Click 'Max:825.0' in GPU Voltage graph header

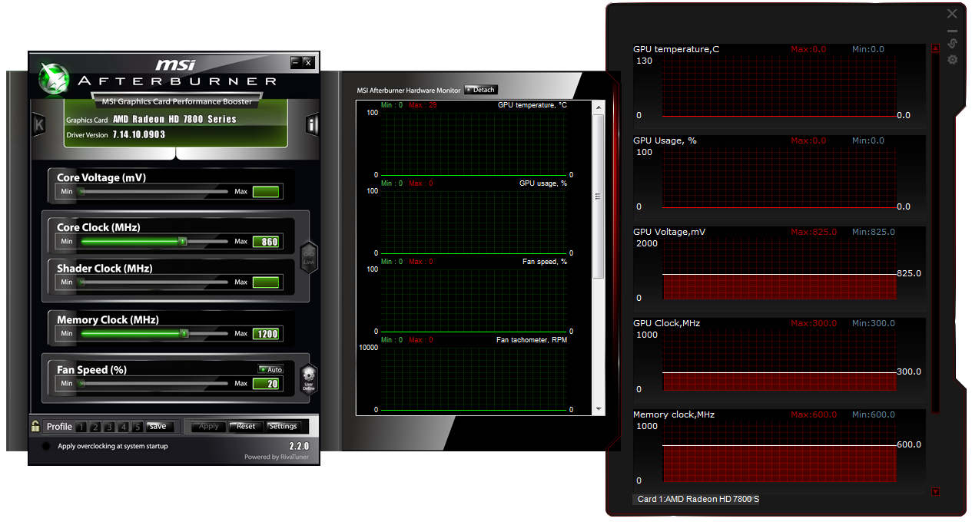[x=814, y=232]
